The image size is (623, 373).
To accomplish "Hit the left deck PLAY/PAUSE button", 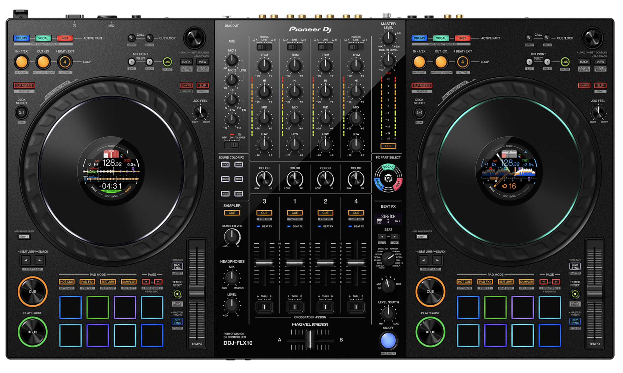I will tap(33, 332).
